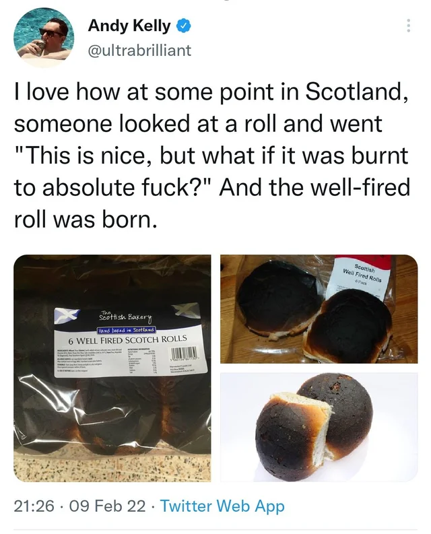Click the left Saltire flag on the label

pyautogui.click(x=66, y=316)
